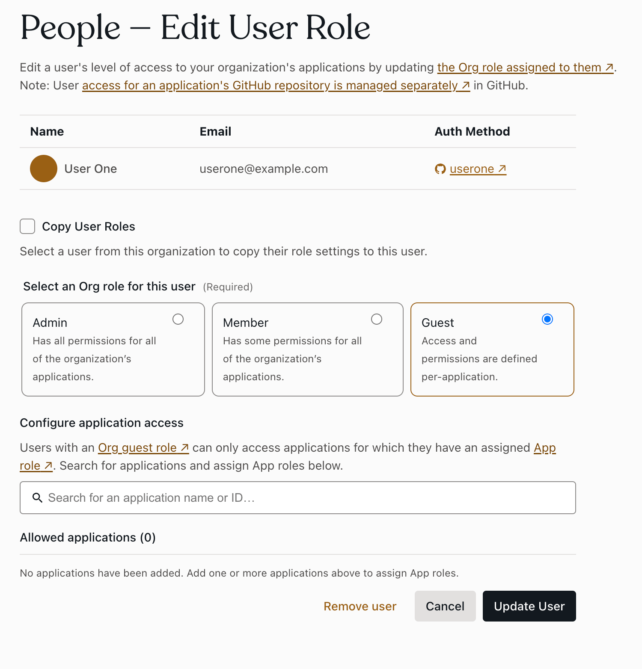This screenshot has width=642, height=669.
Task: Click Remove user
Action: (360, 606)
